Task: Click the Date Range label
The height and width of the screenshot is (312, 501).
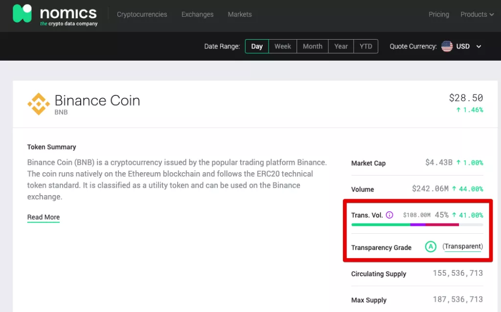Action: tap(222, 46)
